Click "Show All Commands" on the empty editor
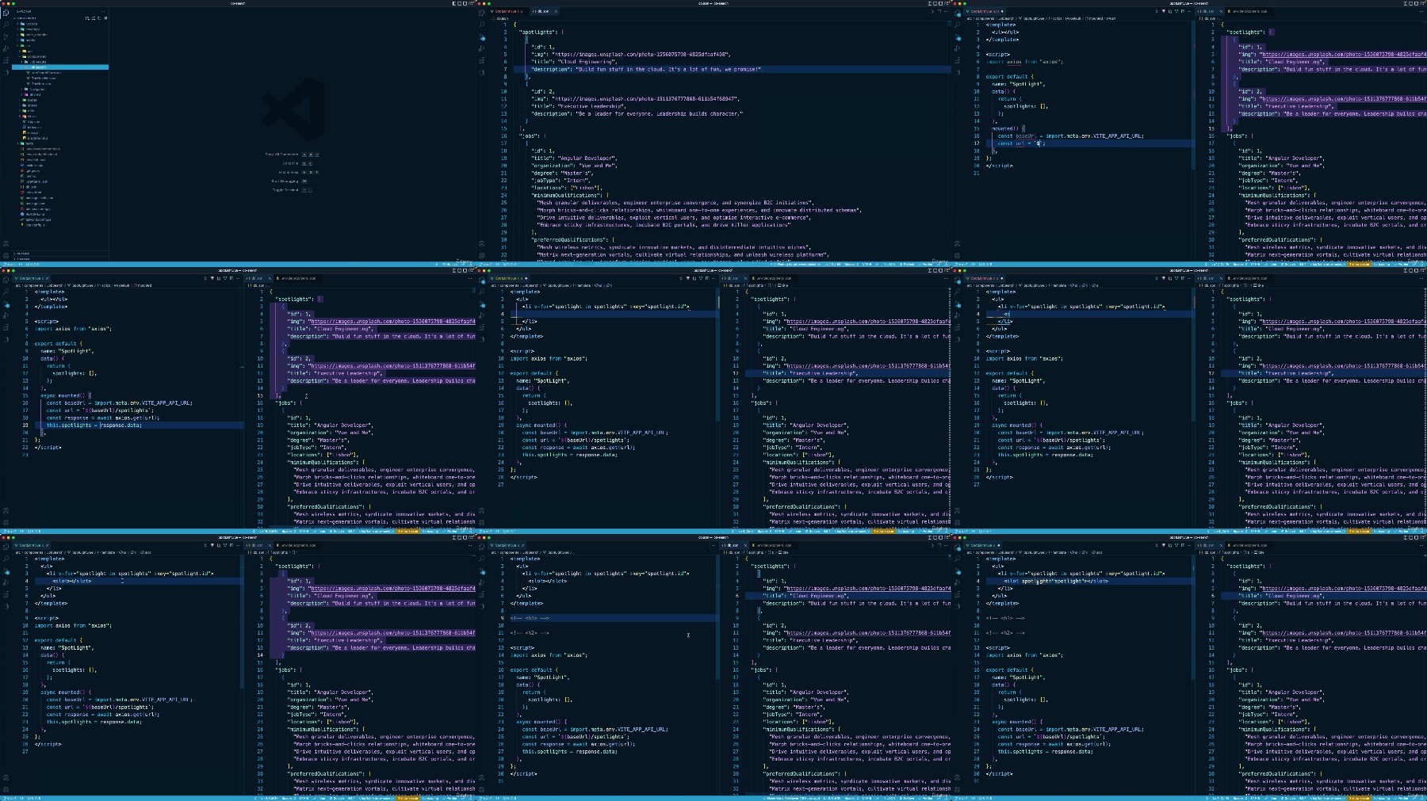1427x801 pixels. pos(282,154)
